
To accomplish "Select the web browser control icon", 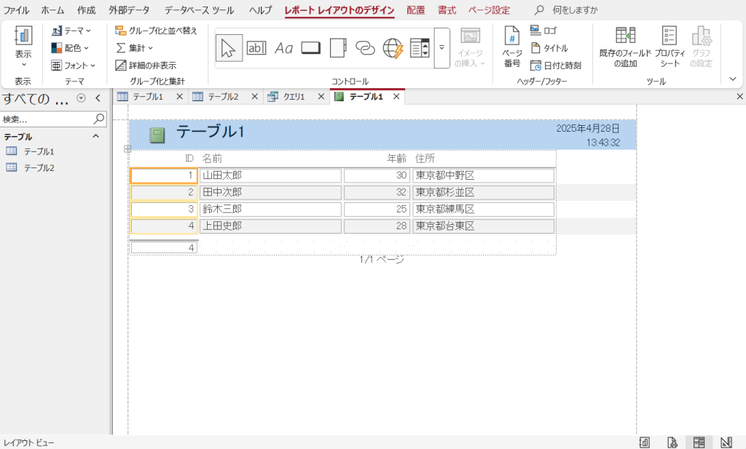I will [393, 48].
